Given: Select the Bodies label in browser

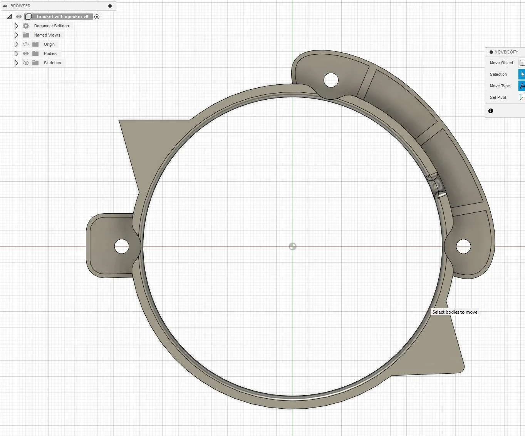Looking at the screenshot, I should click(50, 53).
